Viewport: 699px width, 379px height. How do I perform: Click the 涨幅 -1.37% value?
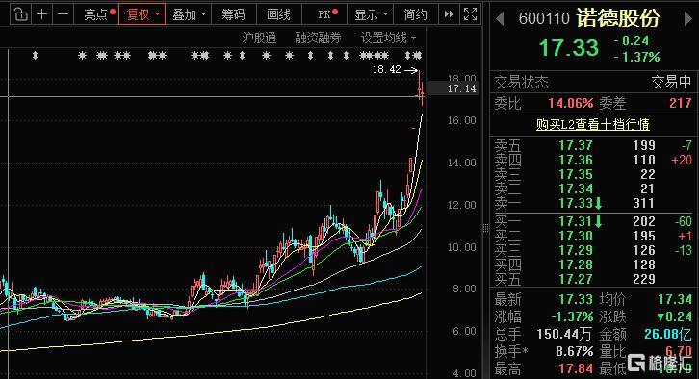(572, 316)
